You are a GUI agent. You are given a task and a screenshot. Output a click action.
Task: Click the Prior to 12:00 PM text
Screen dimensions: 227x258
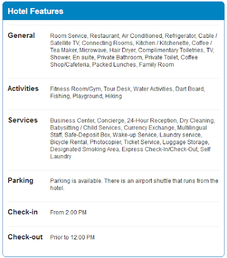[72, 237]
